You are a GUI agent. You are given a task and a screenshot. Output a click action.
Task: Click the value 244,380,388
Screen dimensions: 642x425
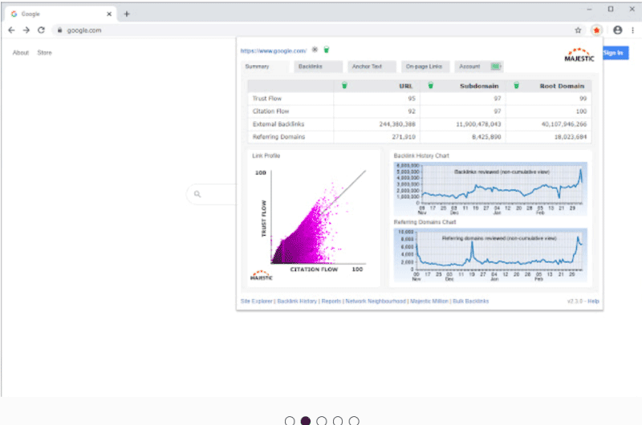(397, 124)
